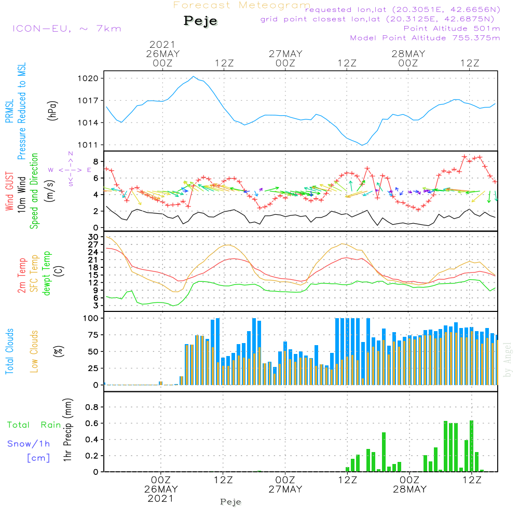This screenshot has height=519, width=519.
Task: Click the '21' temperature tick value
Action: tap(93, 260)
